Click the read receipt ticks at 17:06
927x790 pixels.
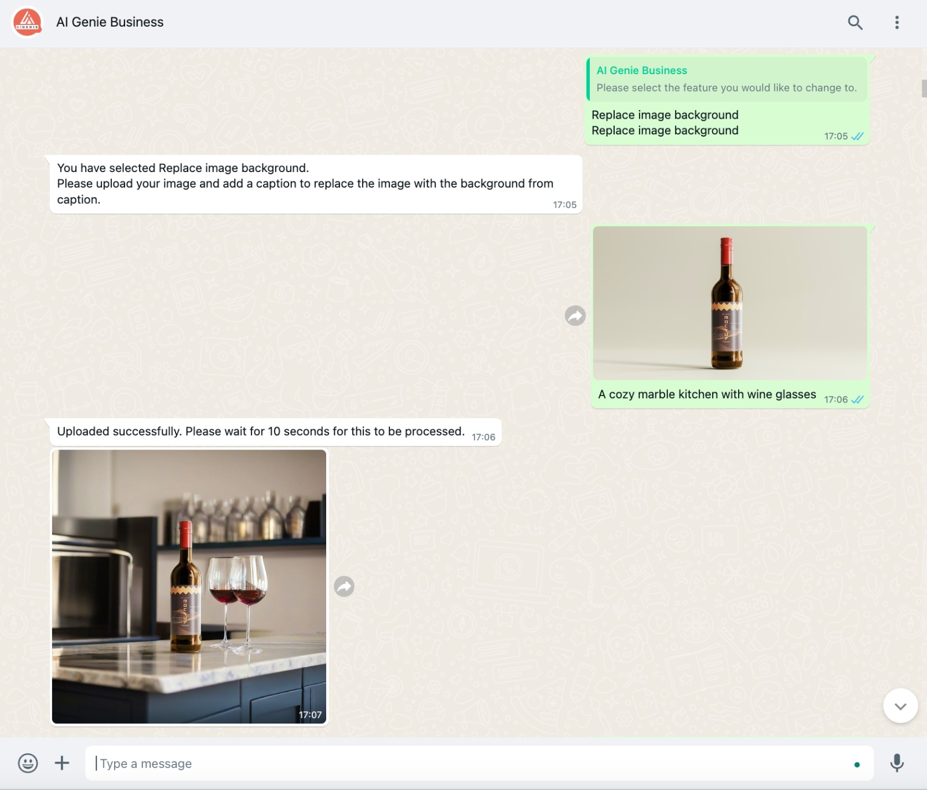(x=857, y=400)
